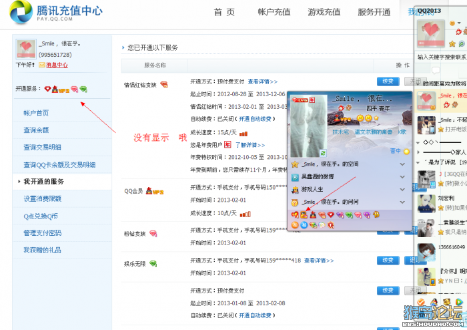The height and width of the screenshot is (330, 467).
Task: Click the couple hearts badge in the profile card
Action: click(295, 214)
